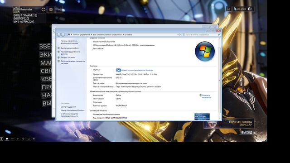This screenshot has width=290, height=163.
Task: Open 'Центр обновления Windows' link
Action: tap(72, 110)
